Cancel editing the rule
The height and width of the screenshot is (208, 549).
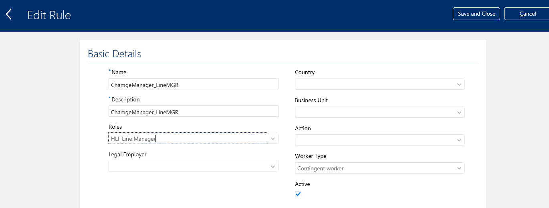coord(527,14)
